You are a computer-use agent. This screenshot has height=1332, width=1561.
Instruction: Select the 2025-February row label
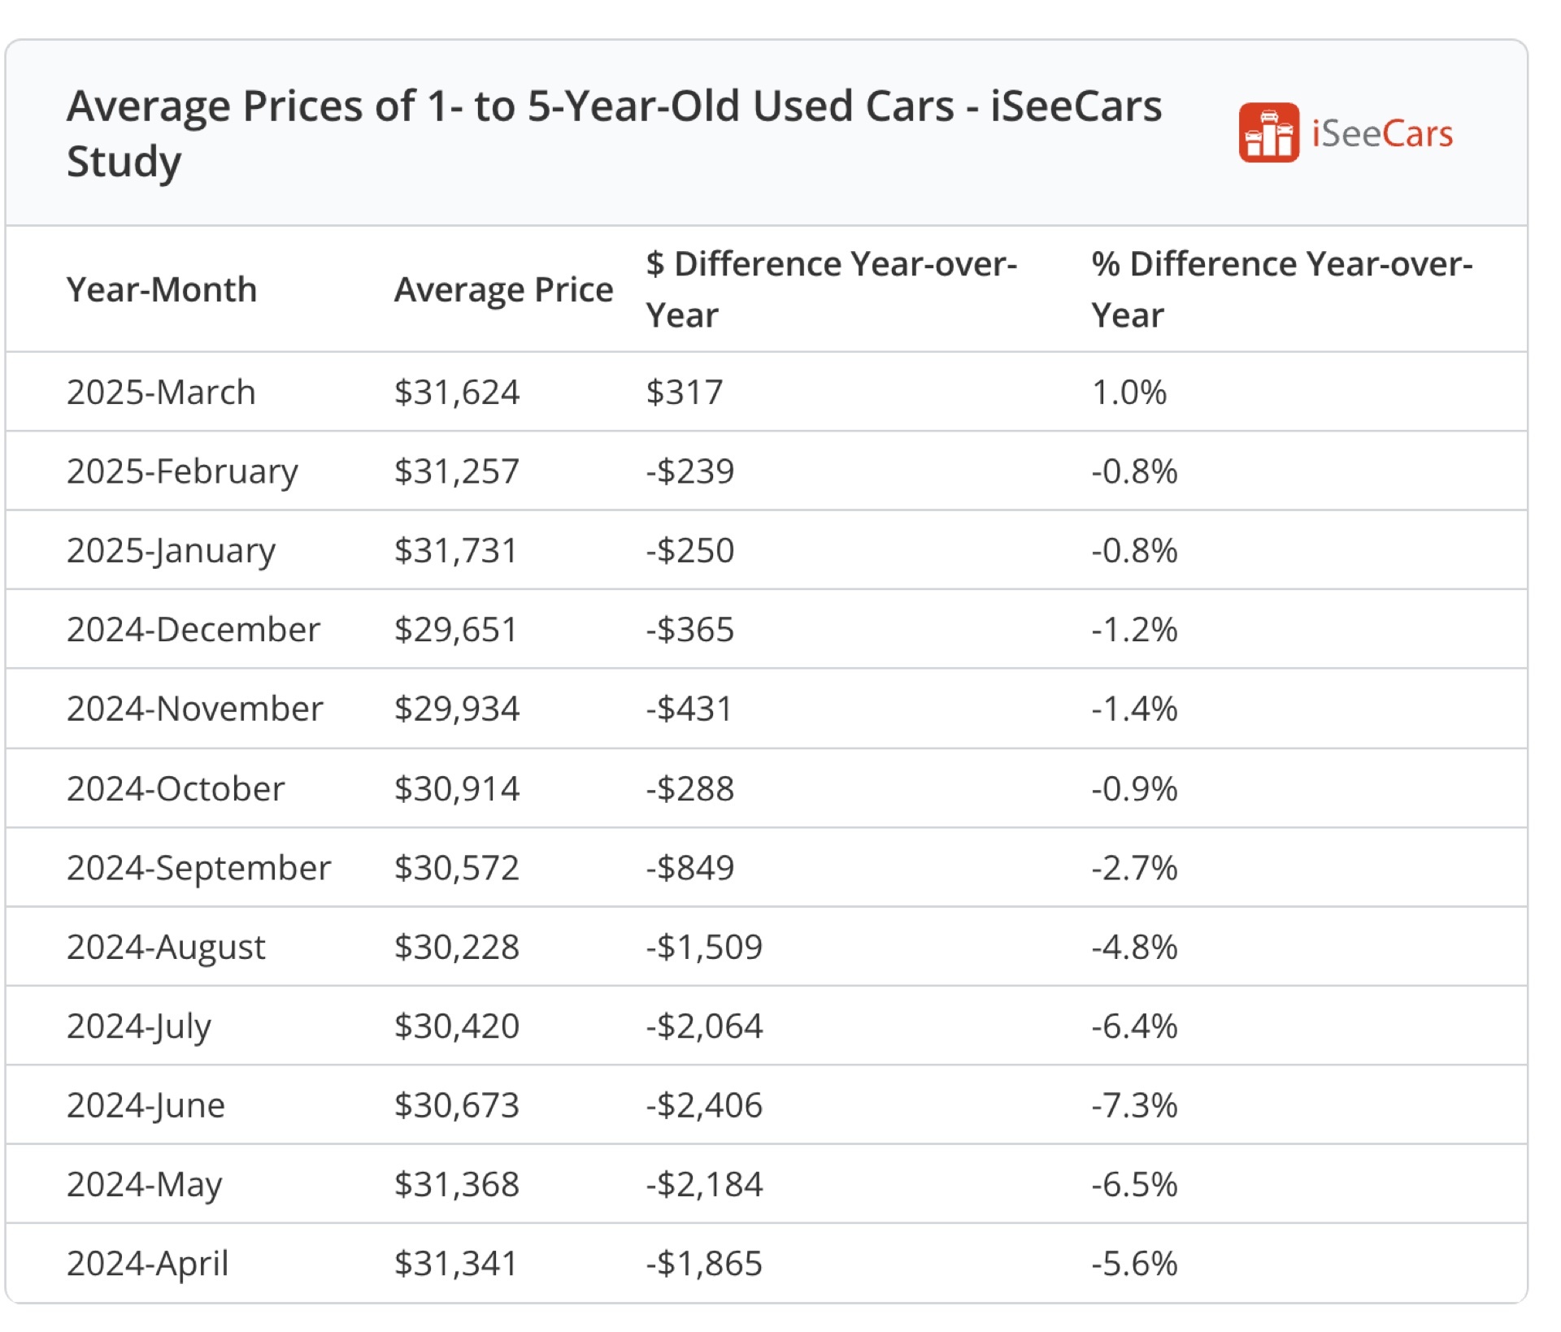coord(182,471)
